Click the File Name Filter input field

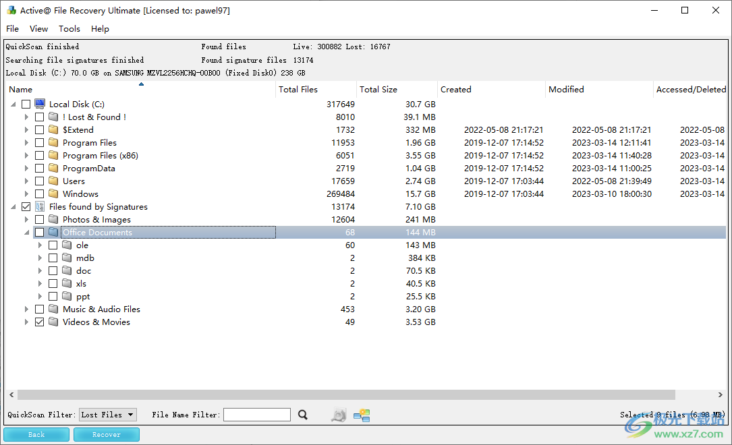(x=257, y=415)
